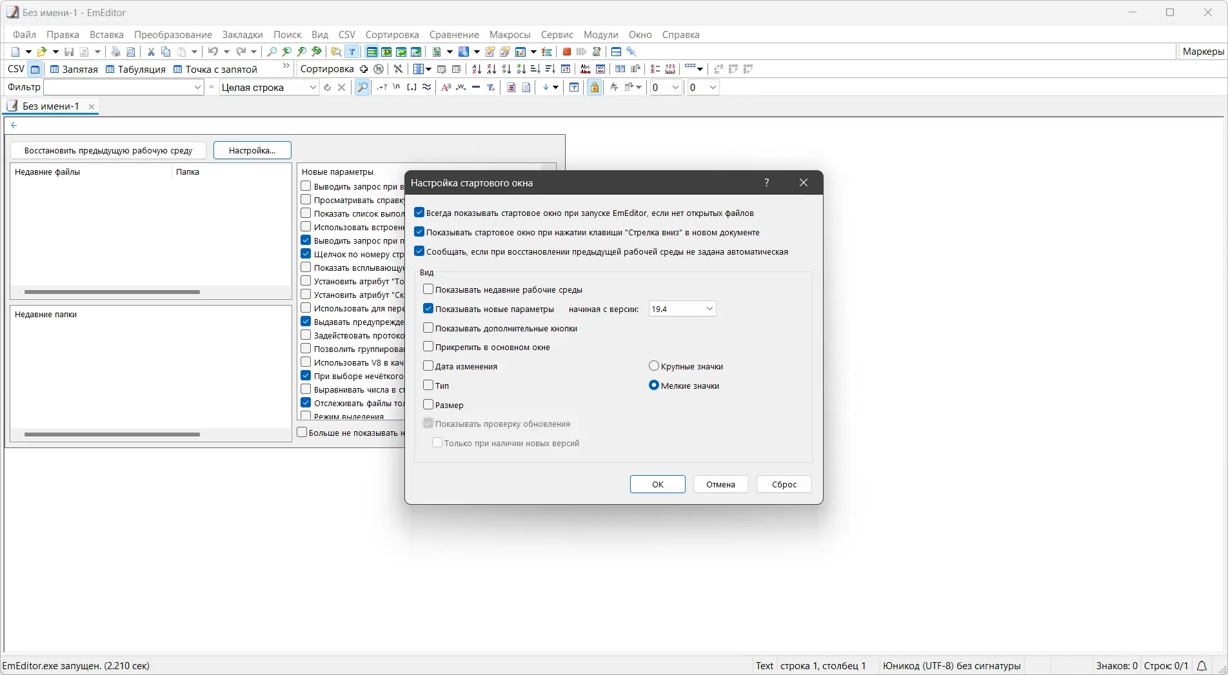Check the 'Дата изменения' checkbox
This screenshot has width=1228, height=675.
click(x=428, y=366)
